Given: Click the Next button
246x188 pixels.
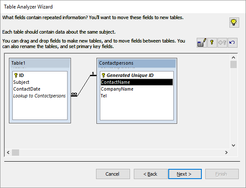Looking at the screenshot, I should pos(185,174).
